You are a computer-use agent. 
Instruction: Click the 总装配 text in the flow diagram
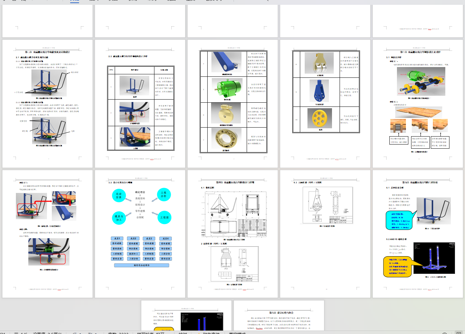pyautogui.click(x=140, y=217)
